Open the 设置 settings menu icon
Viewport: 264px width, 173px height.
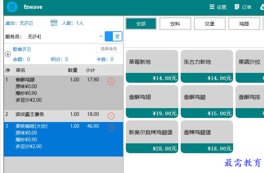coord(212,7)
